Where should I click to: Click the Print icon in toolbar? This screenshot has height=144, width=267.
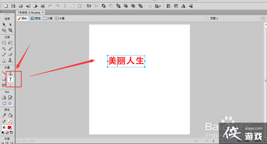click(x=43, y=6)
